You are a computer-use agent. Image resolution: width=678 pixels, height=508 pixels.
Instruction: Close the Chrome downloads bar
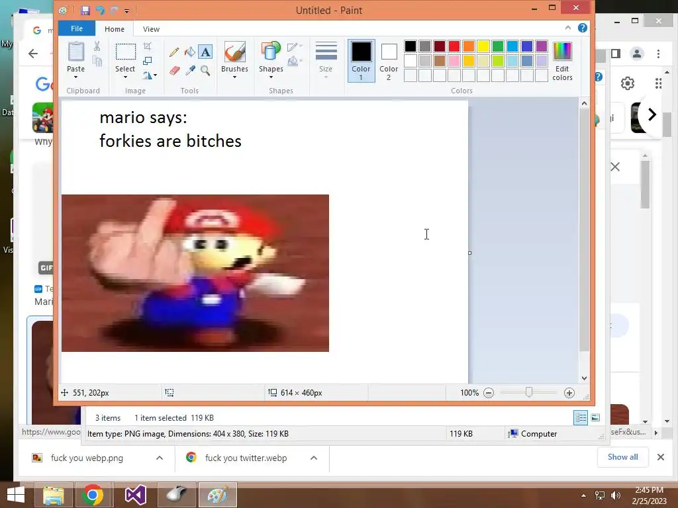coord(661,457)
